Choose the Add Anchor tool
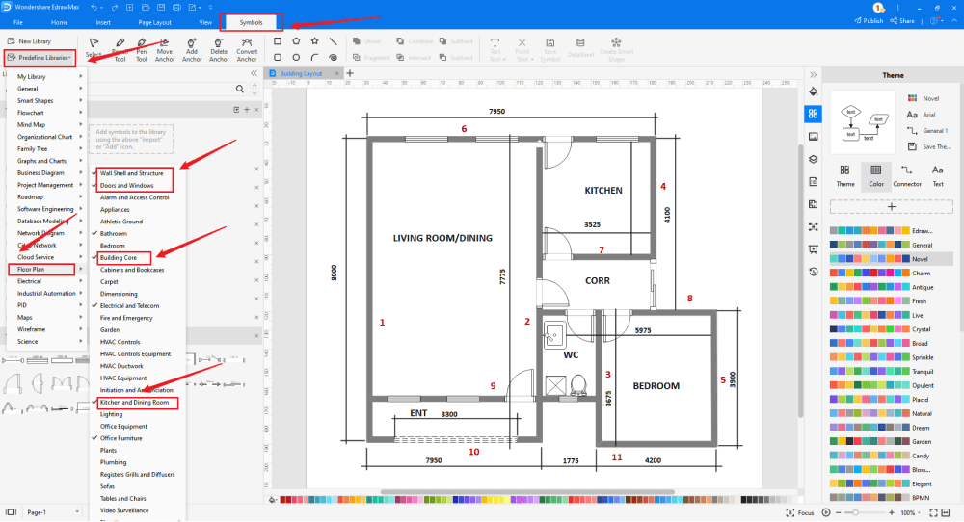The height and width of the screenshot is (522, 964). click(192, 50)
